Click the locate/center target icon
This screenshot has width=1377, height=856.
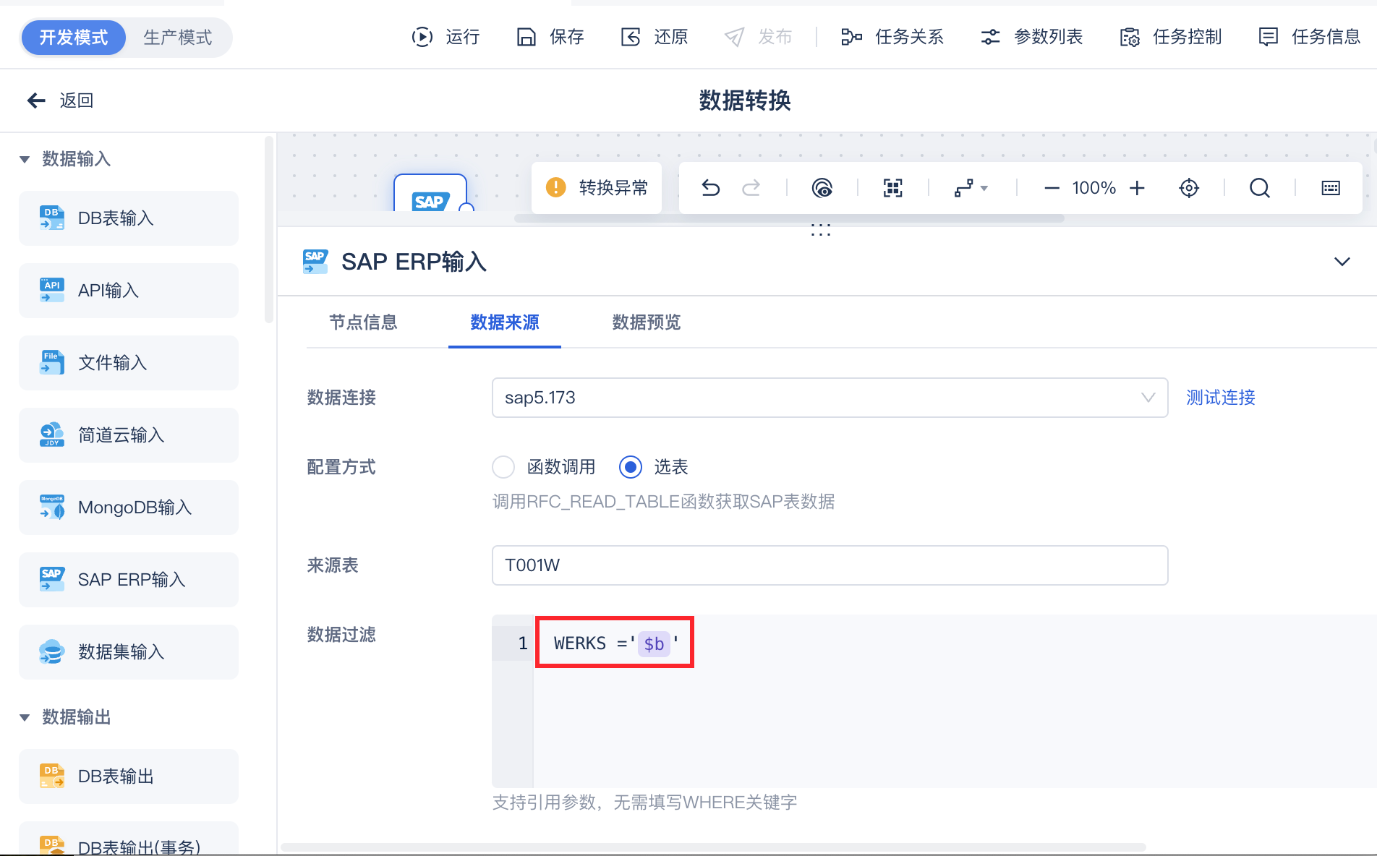click(1189, 188)
